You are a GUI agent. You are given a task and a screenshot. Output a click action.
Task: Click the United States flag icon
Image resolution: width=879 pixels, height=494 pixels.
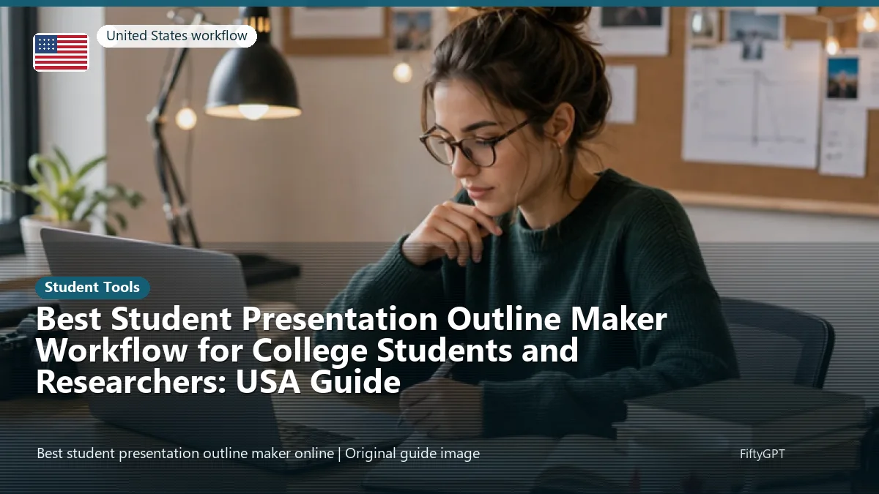click(x=61, y=52)
